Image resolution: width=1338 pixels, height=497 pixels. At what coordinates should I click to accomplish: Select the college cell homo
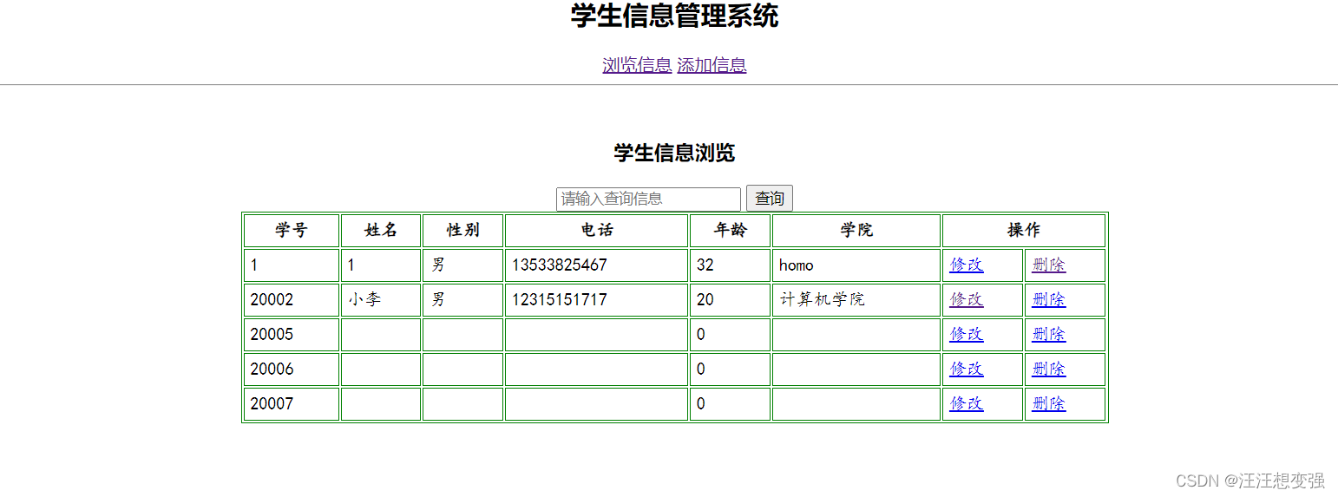coord(856,265)
